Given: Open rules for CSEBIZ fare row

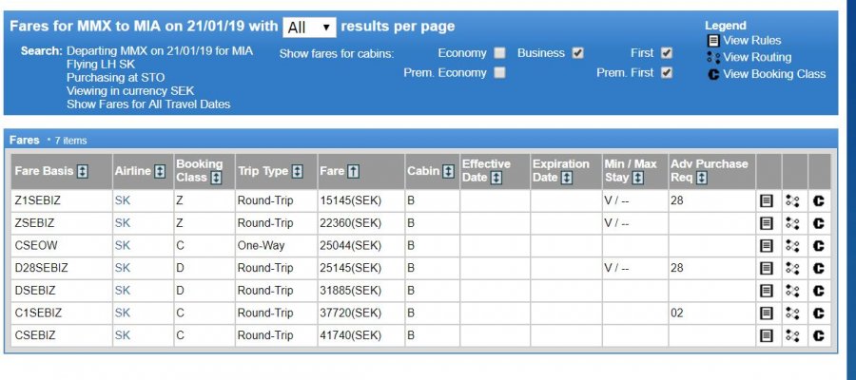Looking at the screenshot, I should (767, 335).
